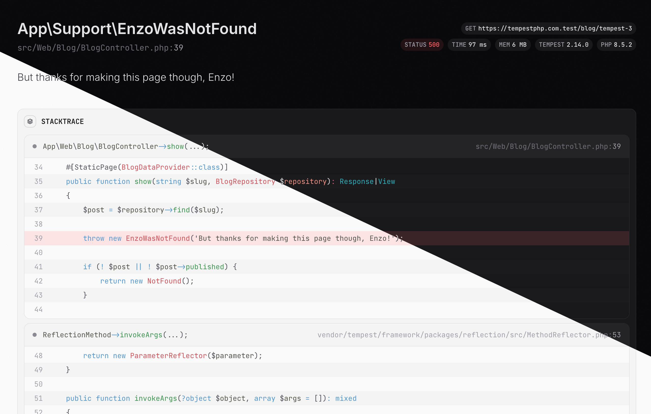Click the GET request URL badge
This screenshot has height=414, width=651.
pos(548,28)
